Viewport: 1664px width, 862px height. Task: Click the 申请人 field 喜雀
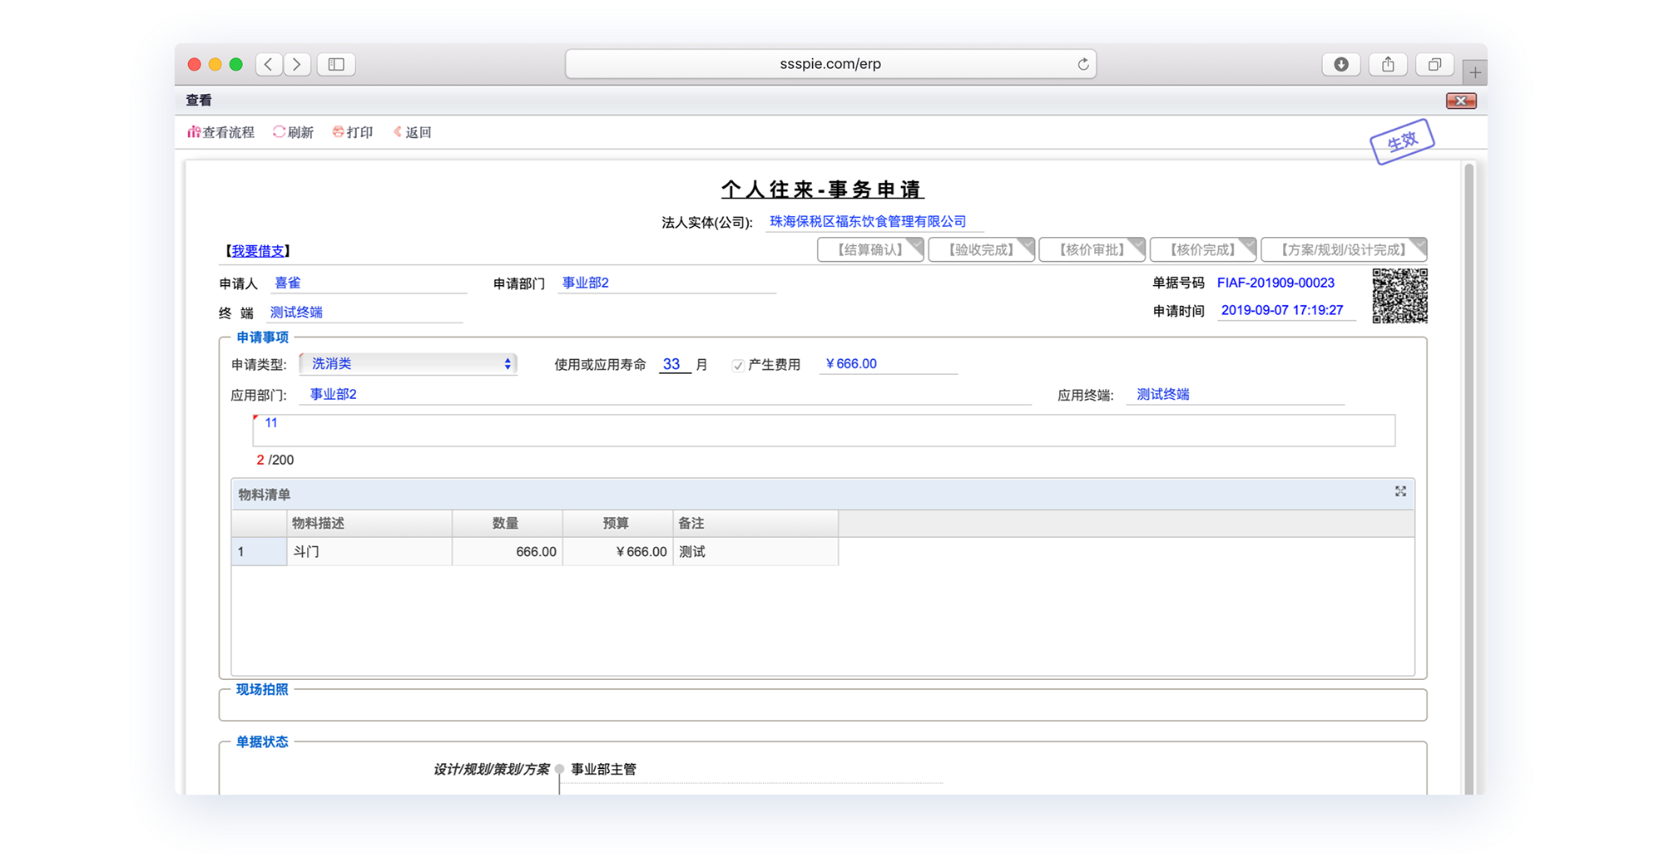tap(369, 283)
